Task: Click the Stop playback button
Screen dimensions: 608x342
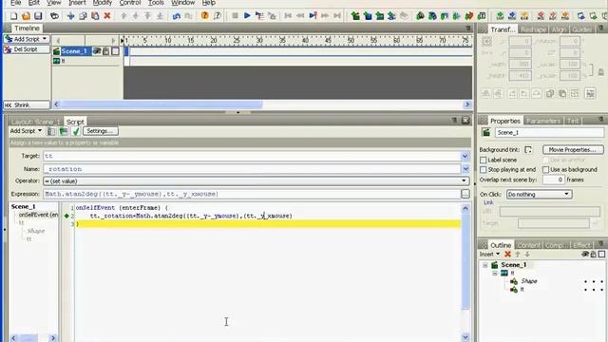Action: pyautogui.click(x=235, y=16)
